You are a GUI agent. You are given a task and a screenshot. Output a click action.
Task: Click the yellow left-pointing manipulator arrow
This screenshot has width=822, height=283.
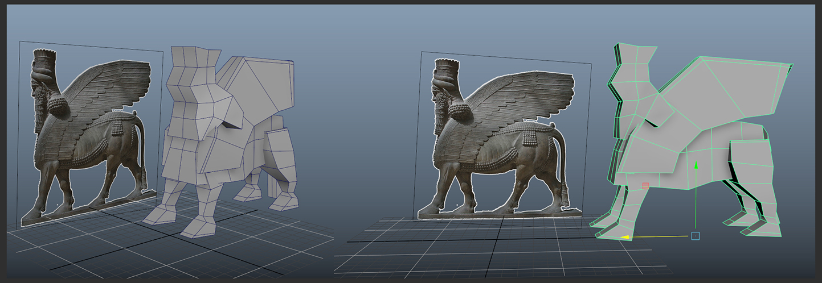click(625, 236)
